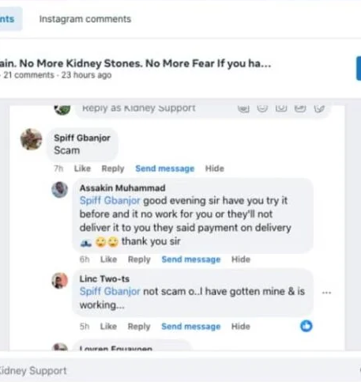Send message to Spiff Gbanjor
The width and height of the screenshot is (361, 382).
click(x=165, y=168)
